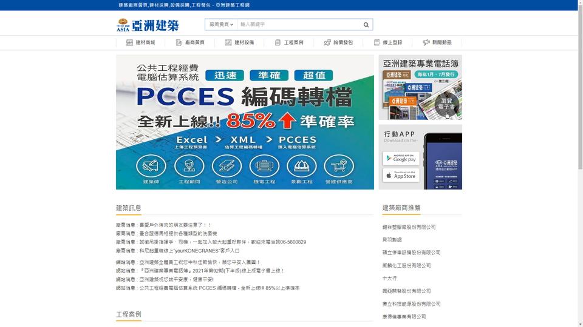The image size is (583, 327).
Task: Click the 超值 badge on banner
Action: (x=313, y=75)
